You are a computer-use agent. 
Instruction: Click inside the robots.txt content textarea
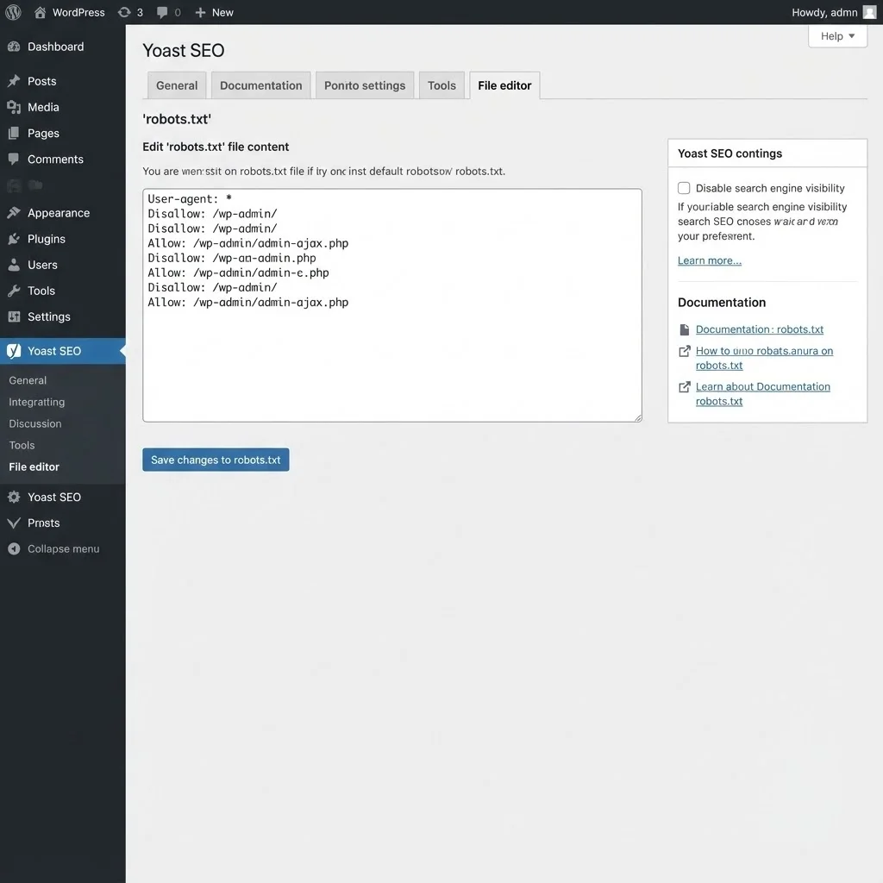pyautogui.click(x=392, y=305)
